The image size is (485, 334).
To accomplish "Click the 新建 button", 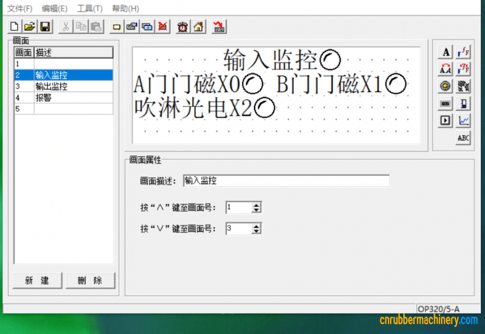I will pos(38,281).
